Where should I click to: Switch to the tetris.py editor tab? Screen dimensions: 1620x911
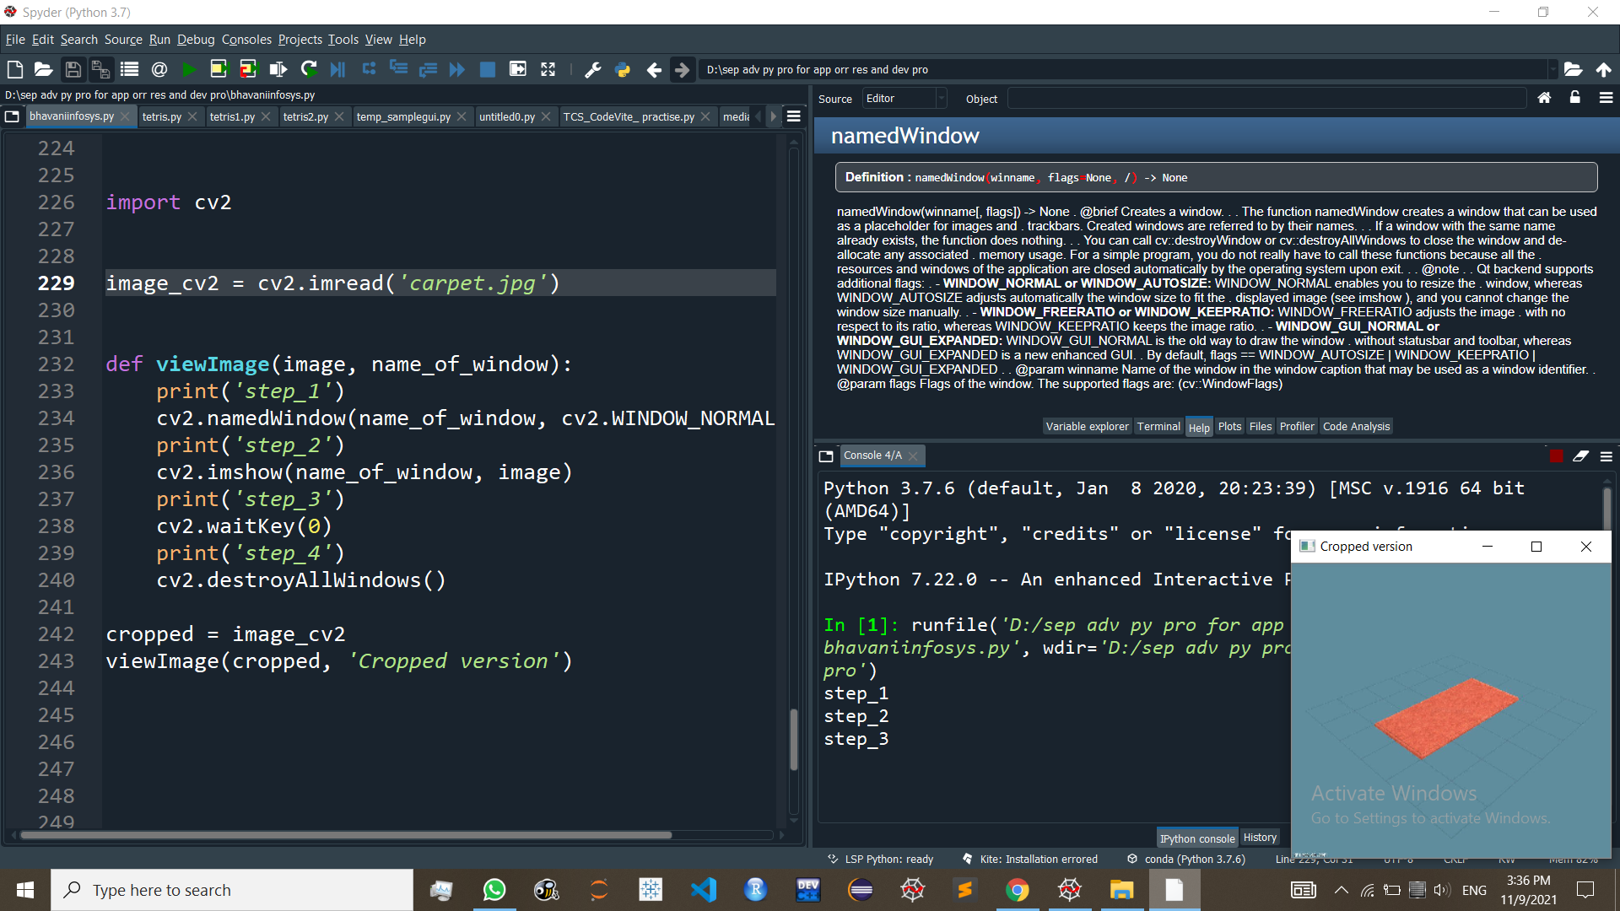pos(162,116)
